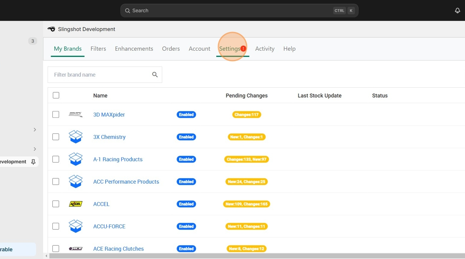The height and width of the screenshot is (259, 465).
Task: Open the My Brands tab
Action: tap(68, 49)
